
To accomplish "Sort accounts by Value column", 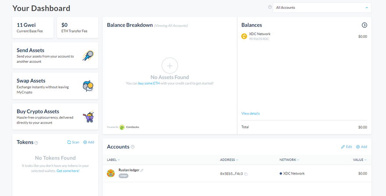I will point(360,160).
